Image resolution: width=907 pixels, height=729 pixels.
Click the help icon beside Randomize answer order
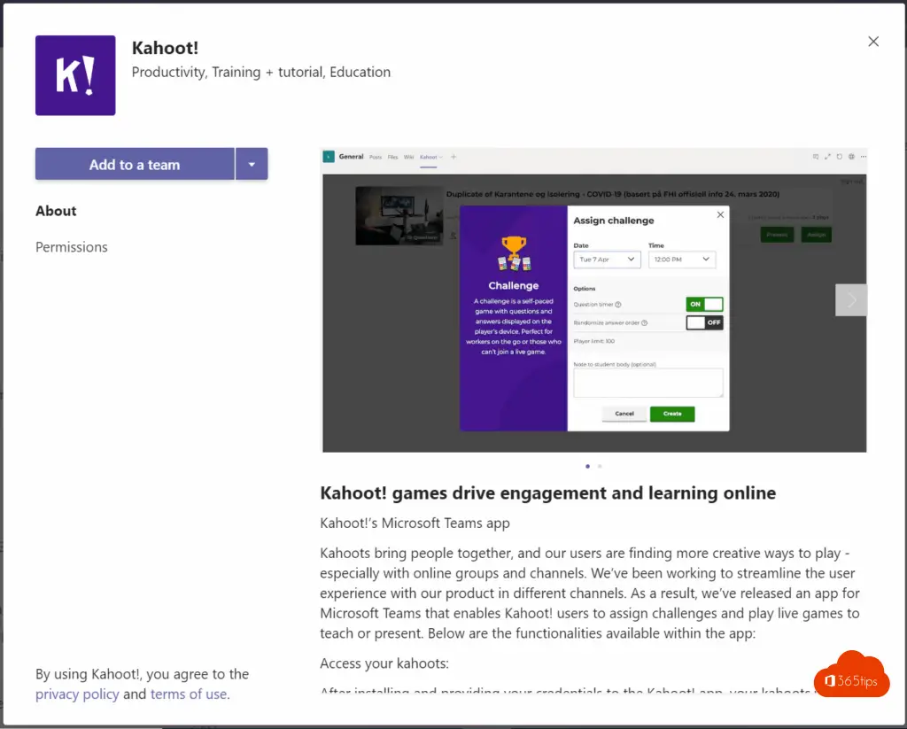click(x=645, y=322)
